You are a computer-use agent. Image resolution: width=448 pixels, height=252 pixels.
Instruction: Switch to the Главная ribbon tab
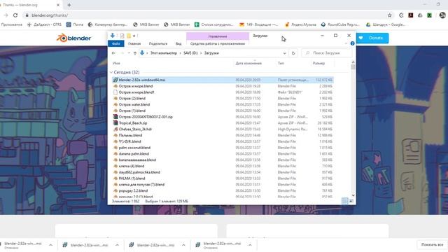tap(134, 43)
